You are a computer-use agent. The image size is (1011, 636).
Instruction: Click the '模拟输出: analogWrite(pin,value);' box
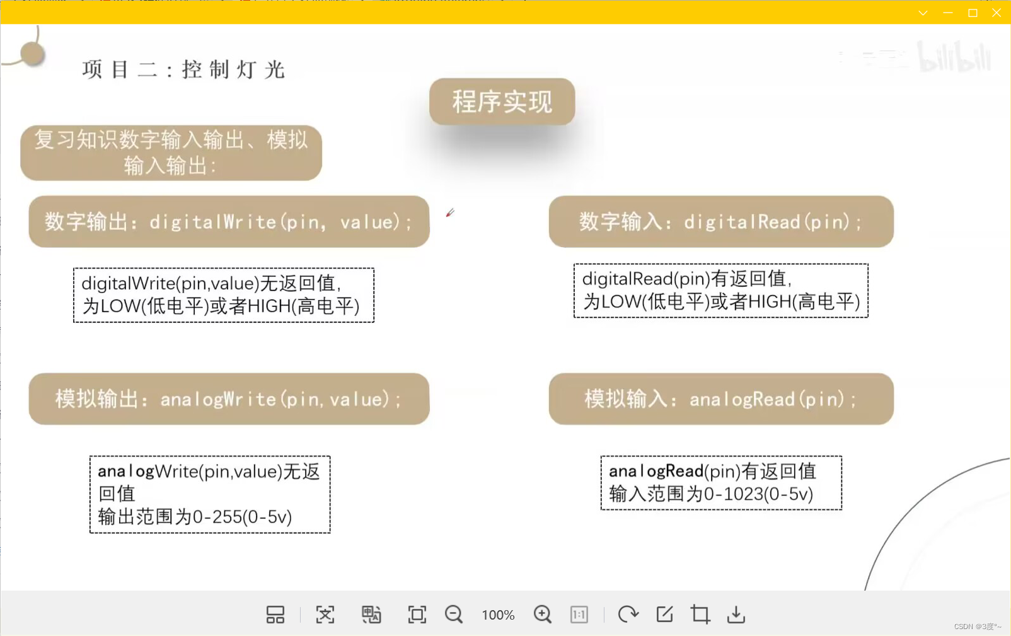tap(229, 399)
